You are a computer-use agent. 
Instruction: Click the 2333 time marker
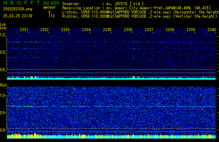click(x=65, y=30)
